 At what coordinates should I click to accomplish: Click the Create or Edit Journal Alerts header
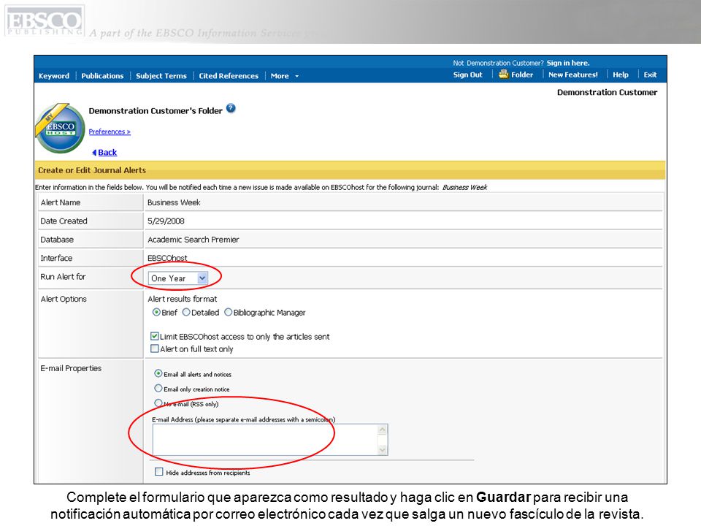tap(92, 170)
